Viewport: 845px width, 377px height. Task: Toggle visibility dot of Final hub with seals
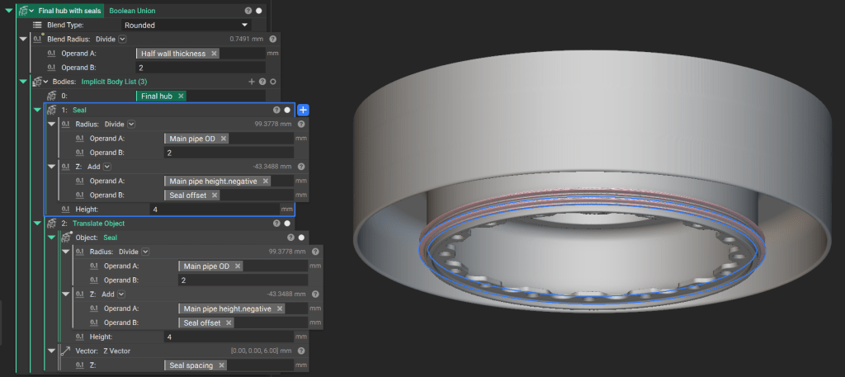click(258, 11)
